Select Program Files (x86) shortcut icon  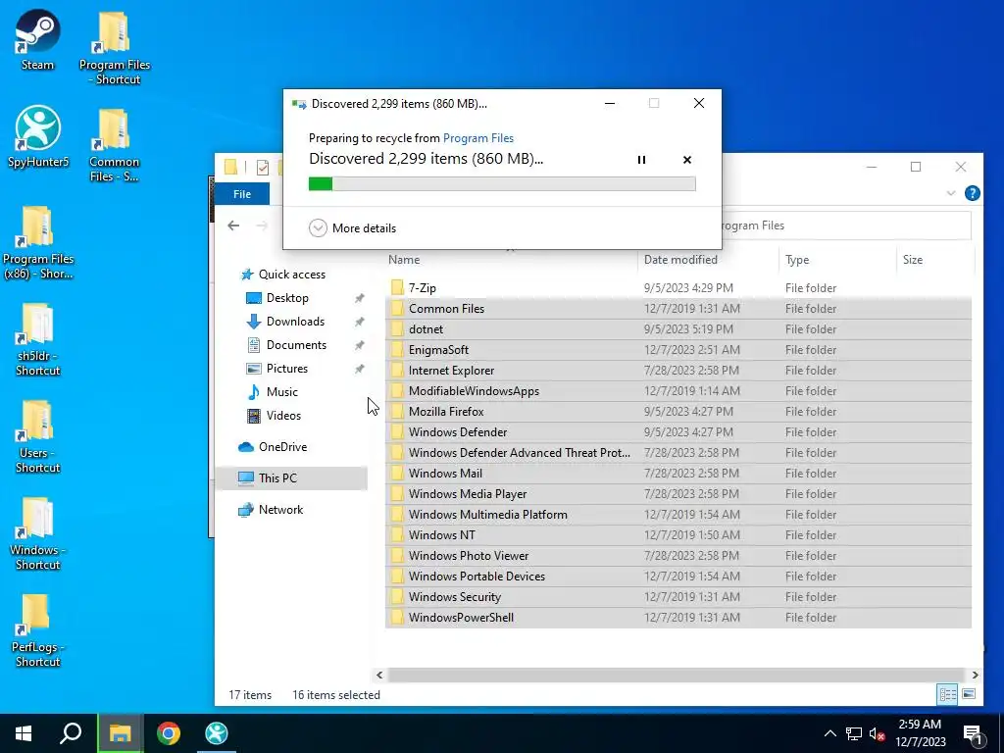tap(38, 243)
